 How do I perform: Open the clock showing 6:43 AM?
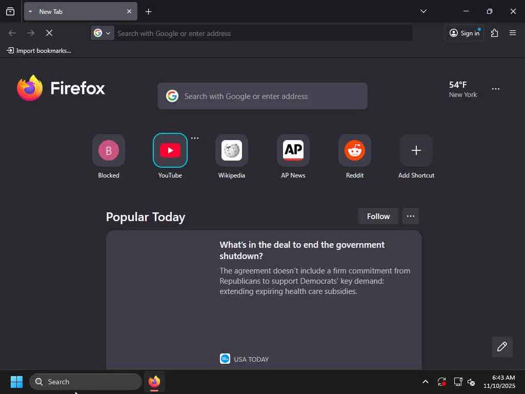pyautogui.click(x=499, y=382)
